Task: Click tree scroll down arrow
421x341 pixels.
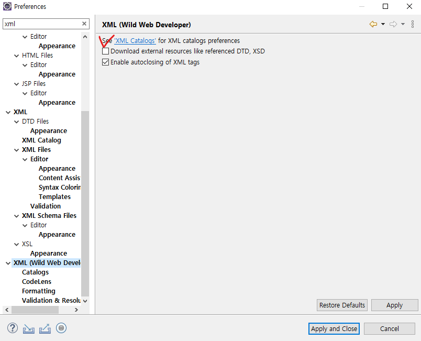Action: pos(85,301)
